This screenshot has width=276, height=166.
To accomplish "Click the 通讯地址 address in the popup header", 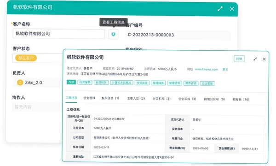I will point(114,74).
